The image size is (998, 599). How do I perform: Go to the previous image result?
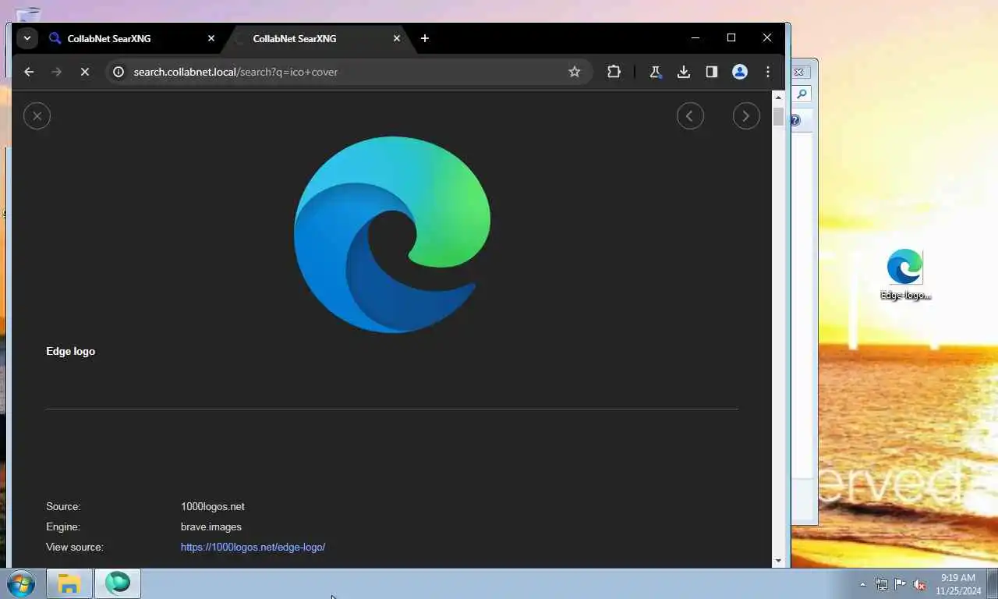(690, 116)
